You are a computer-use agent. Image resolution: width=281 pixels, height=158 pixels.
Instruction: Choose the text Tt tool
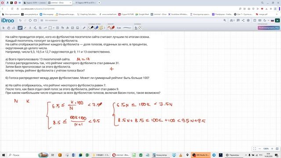pos(62,28)
